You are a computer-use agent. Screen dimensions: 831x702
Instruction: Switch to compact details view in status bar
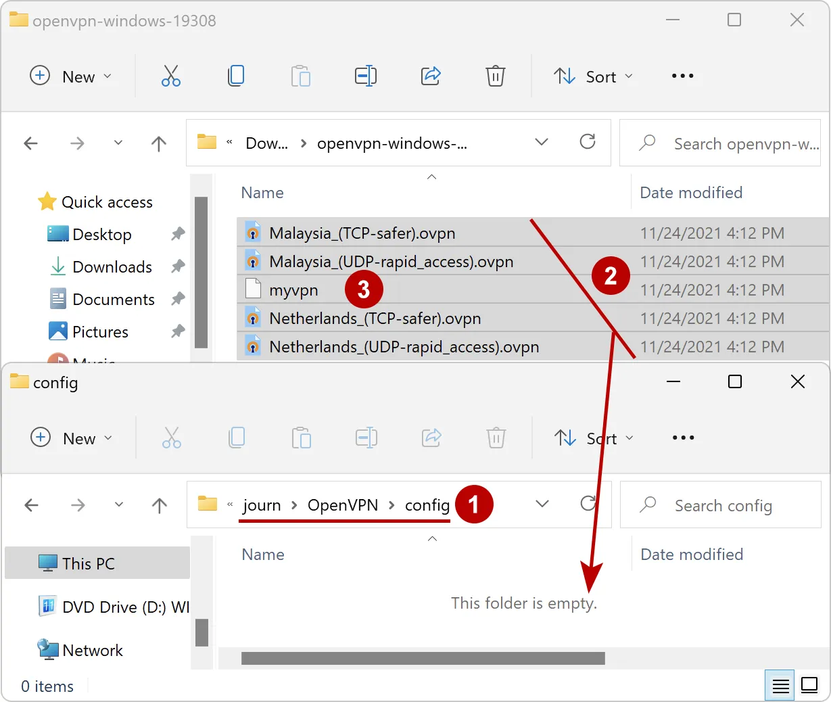click(780, 685)
